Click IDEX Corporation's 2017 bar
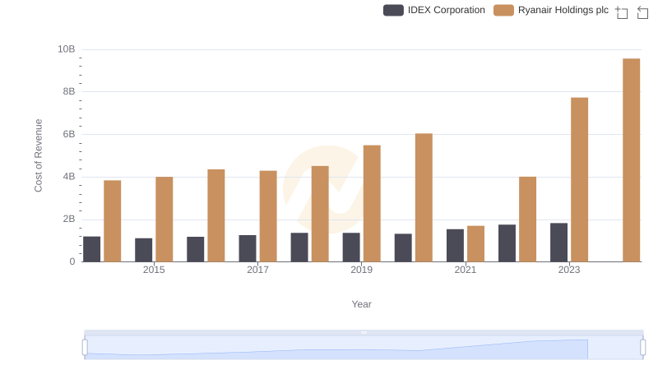 pos(248,248)
